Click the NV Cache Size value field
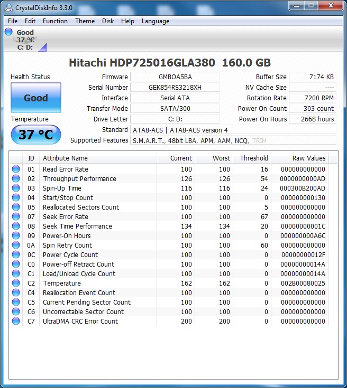 pos(313,87)
